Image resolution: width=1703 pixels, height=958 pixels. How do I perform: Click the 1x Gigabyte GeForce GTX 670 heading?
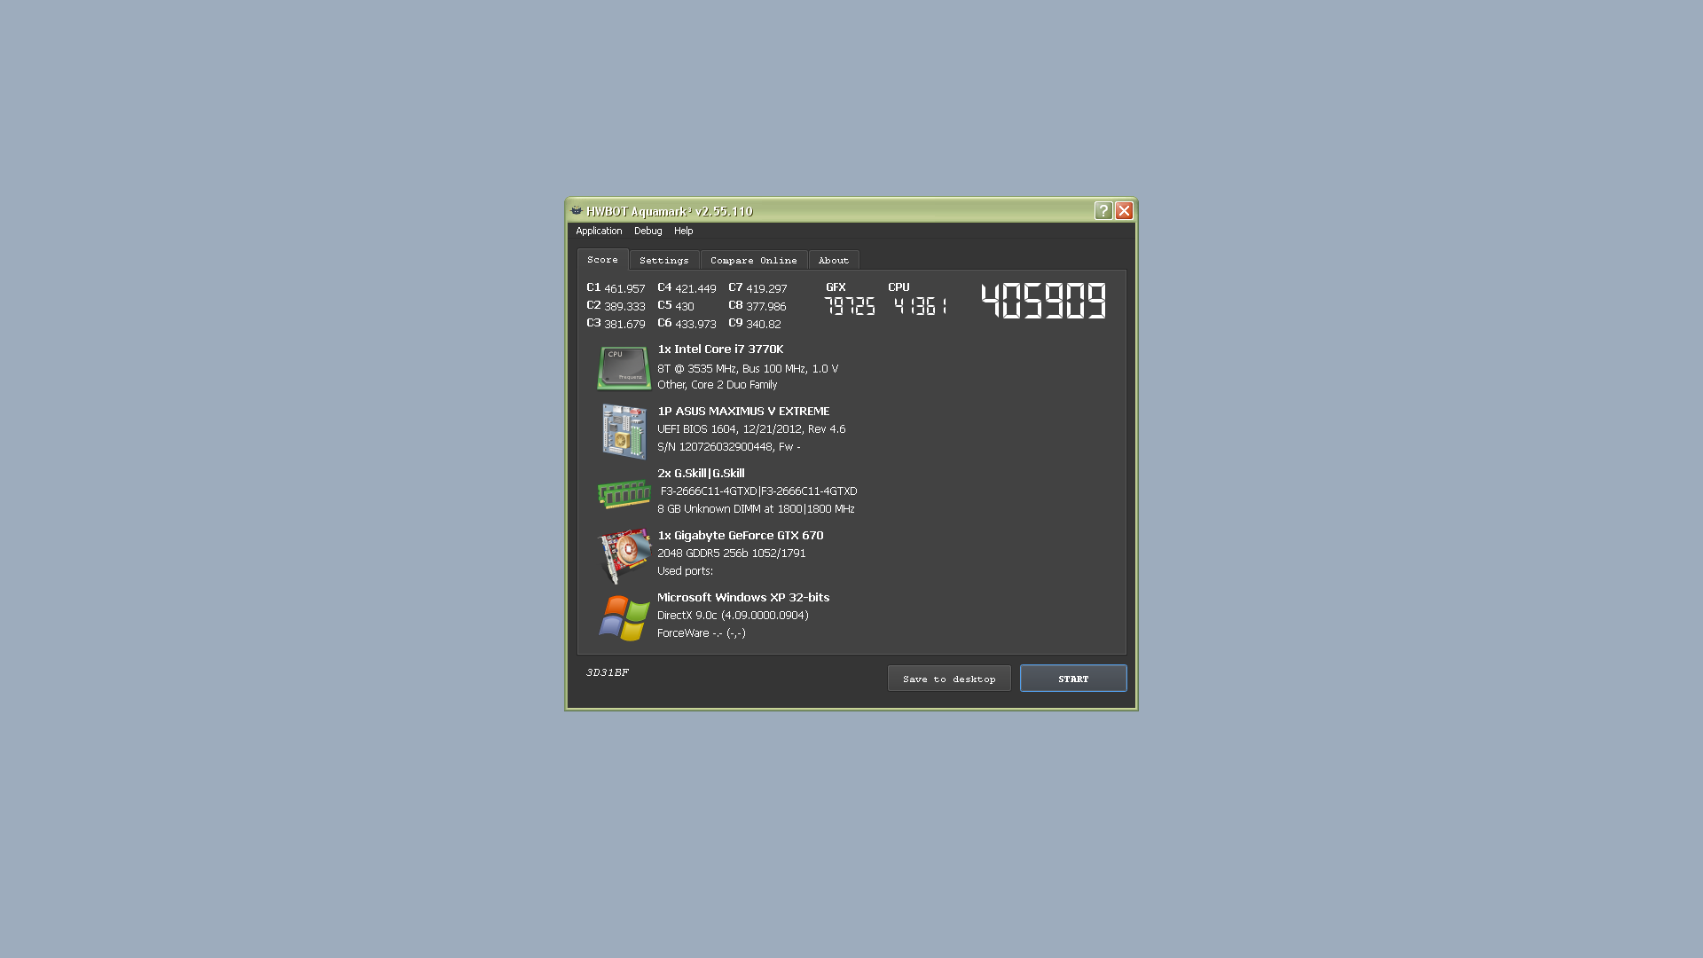click(x=741, y=536)
